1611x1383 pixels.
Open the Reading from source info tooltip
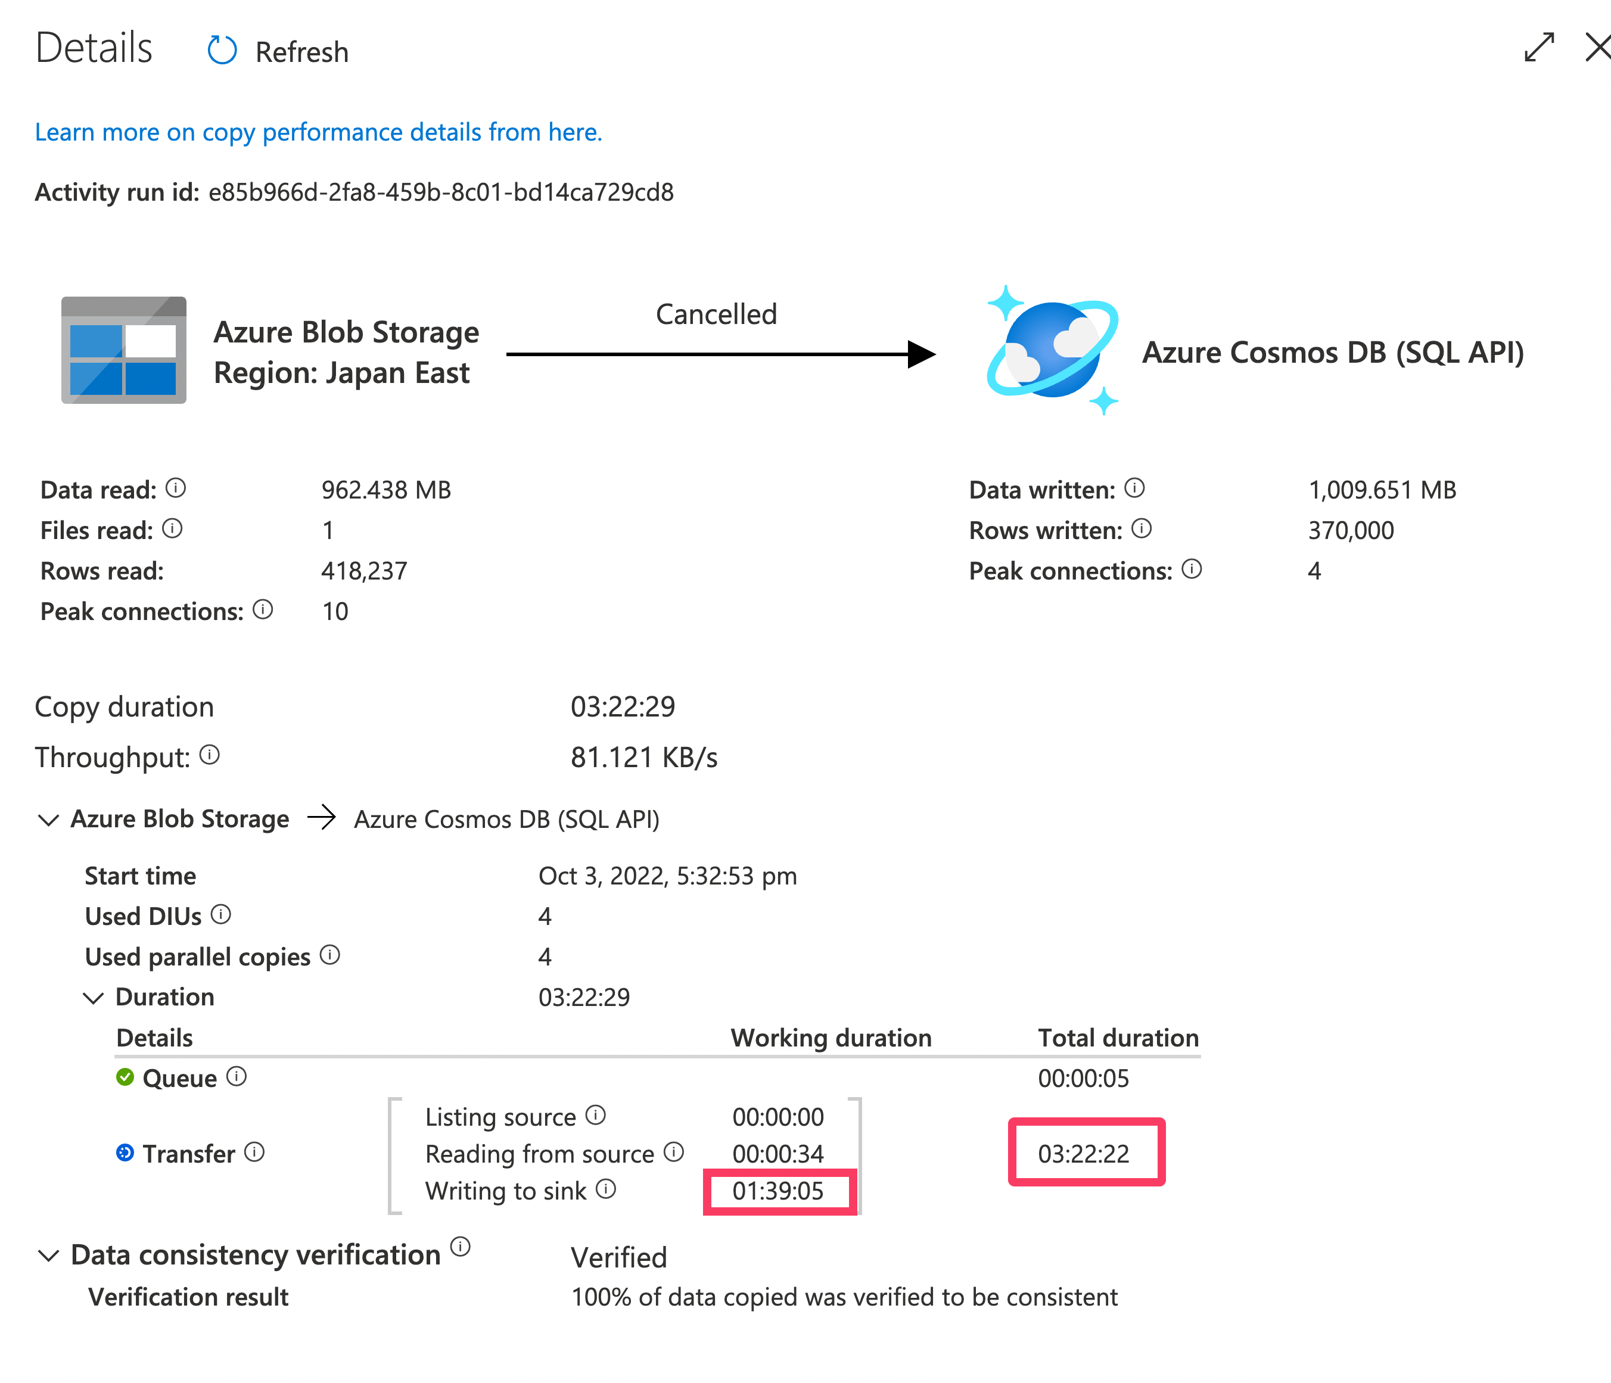pyautogui.click(x=673, y=1152)
